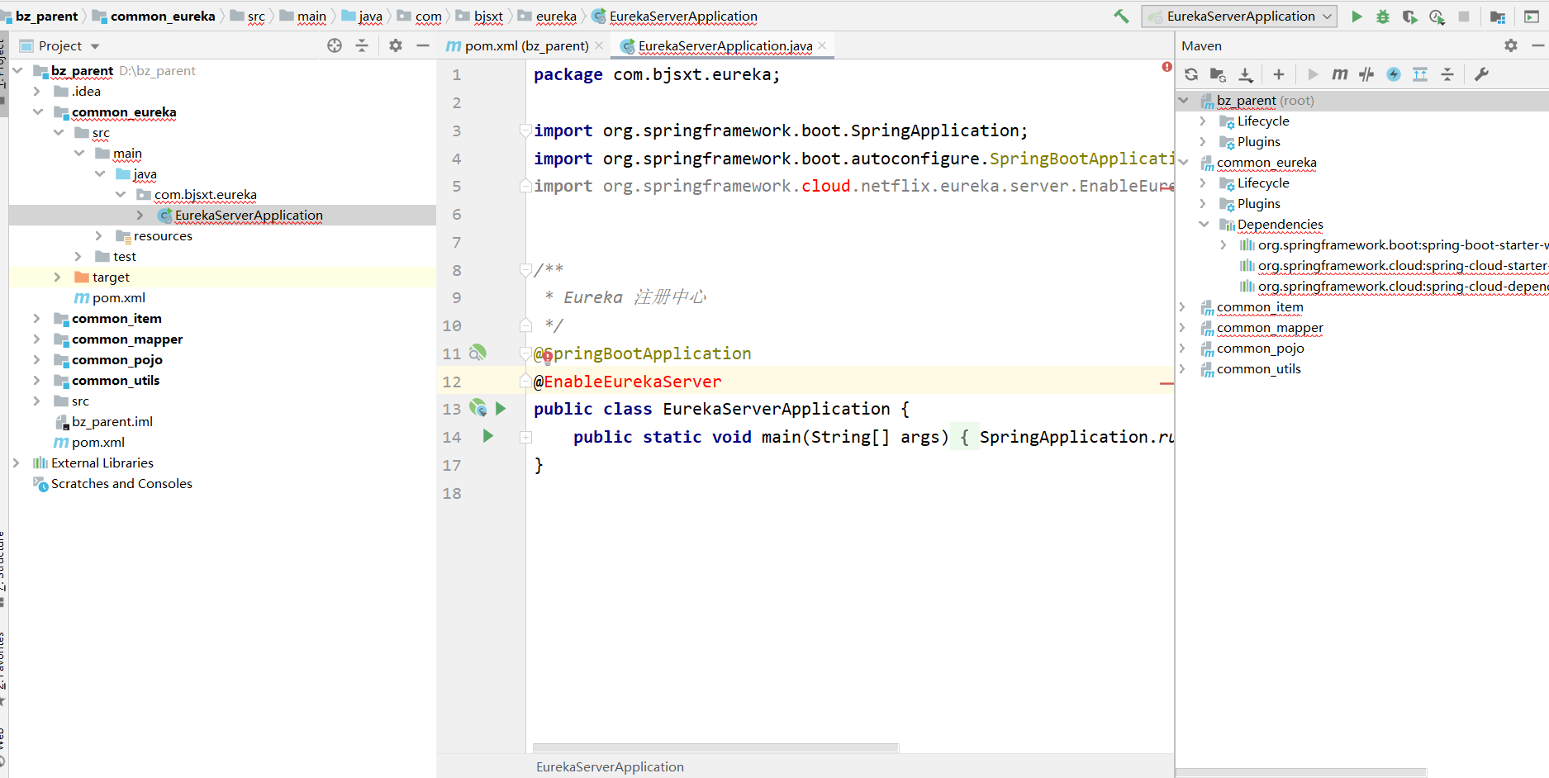Click bjsxt in the breadcrumb bar

tap(488, 16)
